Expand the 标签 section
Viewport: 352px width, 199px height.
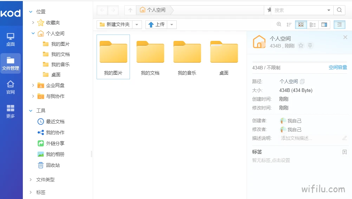pyautogui.click(x=31, y=192)
